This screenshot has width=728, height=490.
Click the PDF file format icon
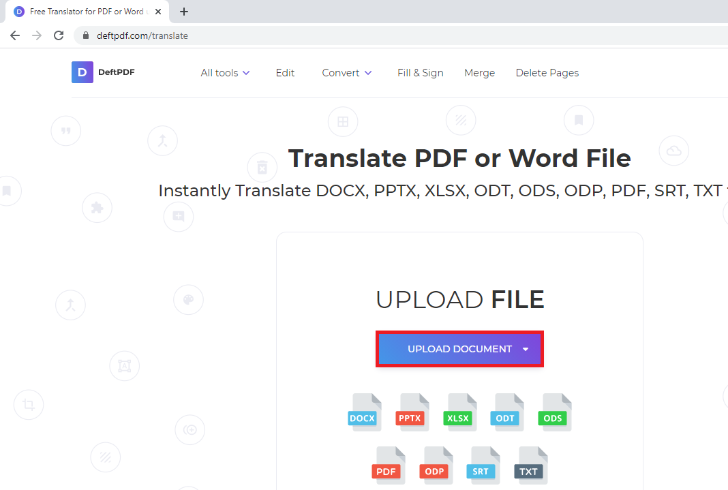(387, 465)
